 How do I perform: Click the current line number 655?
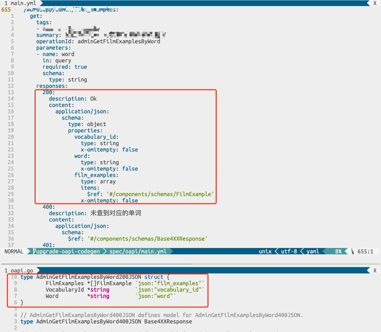point(6,10)
